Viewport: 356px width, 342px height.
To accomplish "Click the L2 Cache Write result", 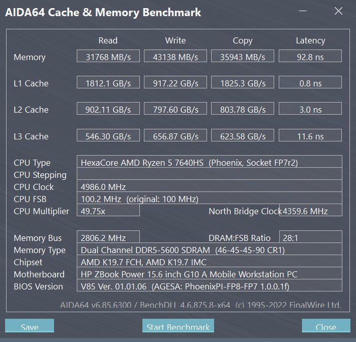I will pyautogui.click(x=175, y=110).
